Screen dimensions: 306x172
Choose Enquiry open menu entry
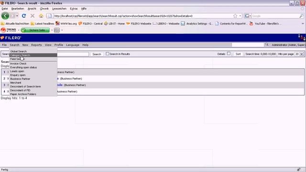coord(33,75)
